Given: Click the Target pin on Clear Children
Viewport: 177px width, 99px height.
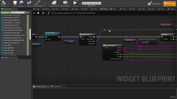Looking at the screenshot, I should 46,39.
